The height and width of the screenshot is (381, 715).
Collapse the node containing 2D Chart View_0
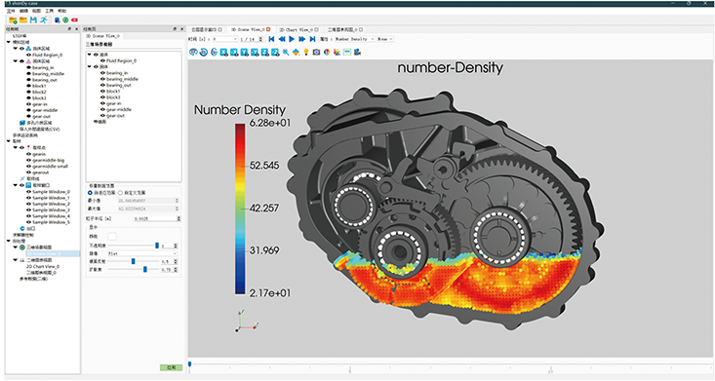click(15, 260)
